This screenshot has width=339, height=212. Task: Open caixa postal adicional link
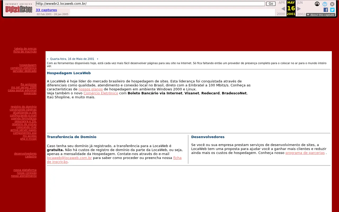point(22,90)
